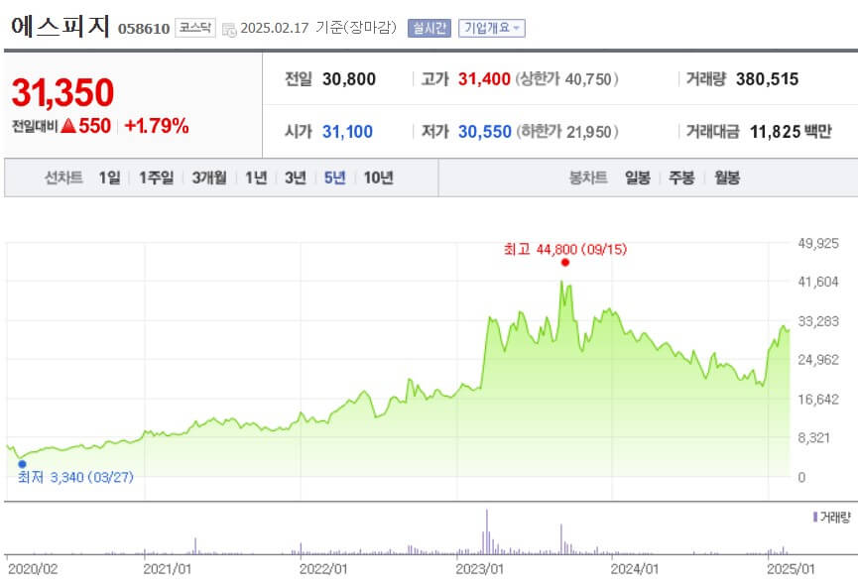Switch to the 1주일 weekly view

pos(157,178)
